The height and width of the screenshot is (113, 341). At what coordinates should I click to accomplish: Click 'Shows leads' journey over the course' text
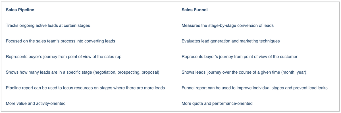[244, 72]
